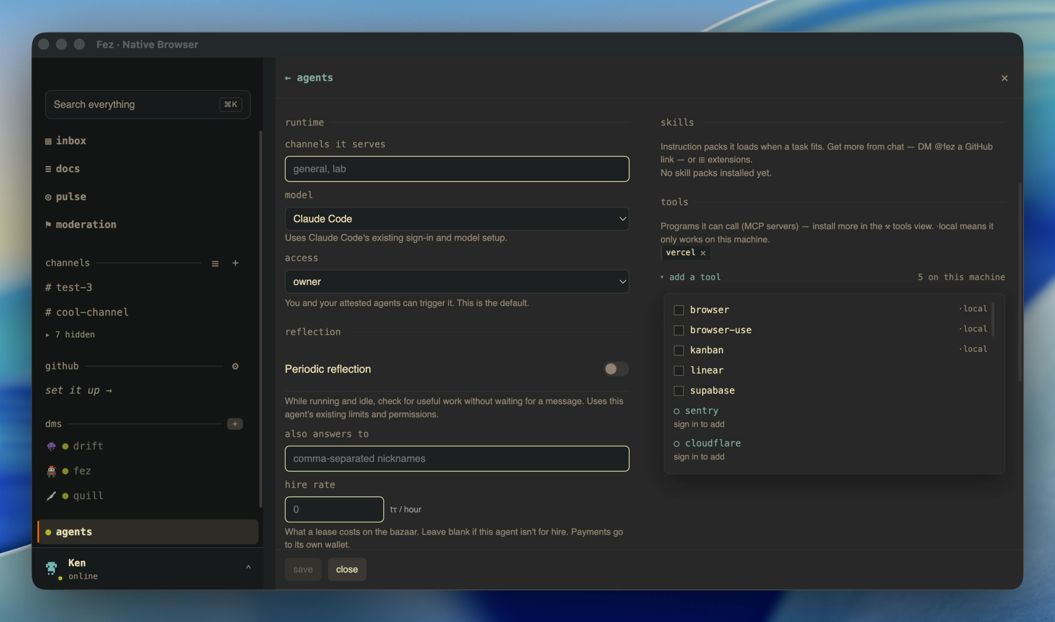Open the quill direct message
The width and height of the screenshot is (1055, 622).
[88, 495]
